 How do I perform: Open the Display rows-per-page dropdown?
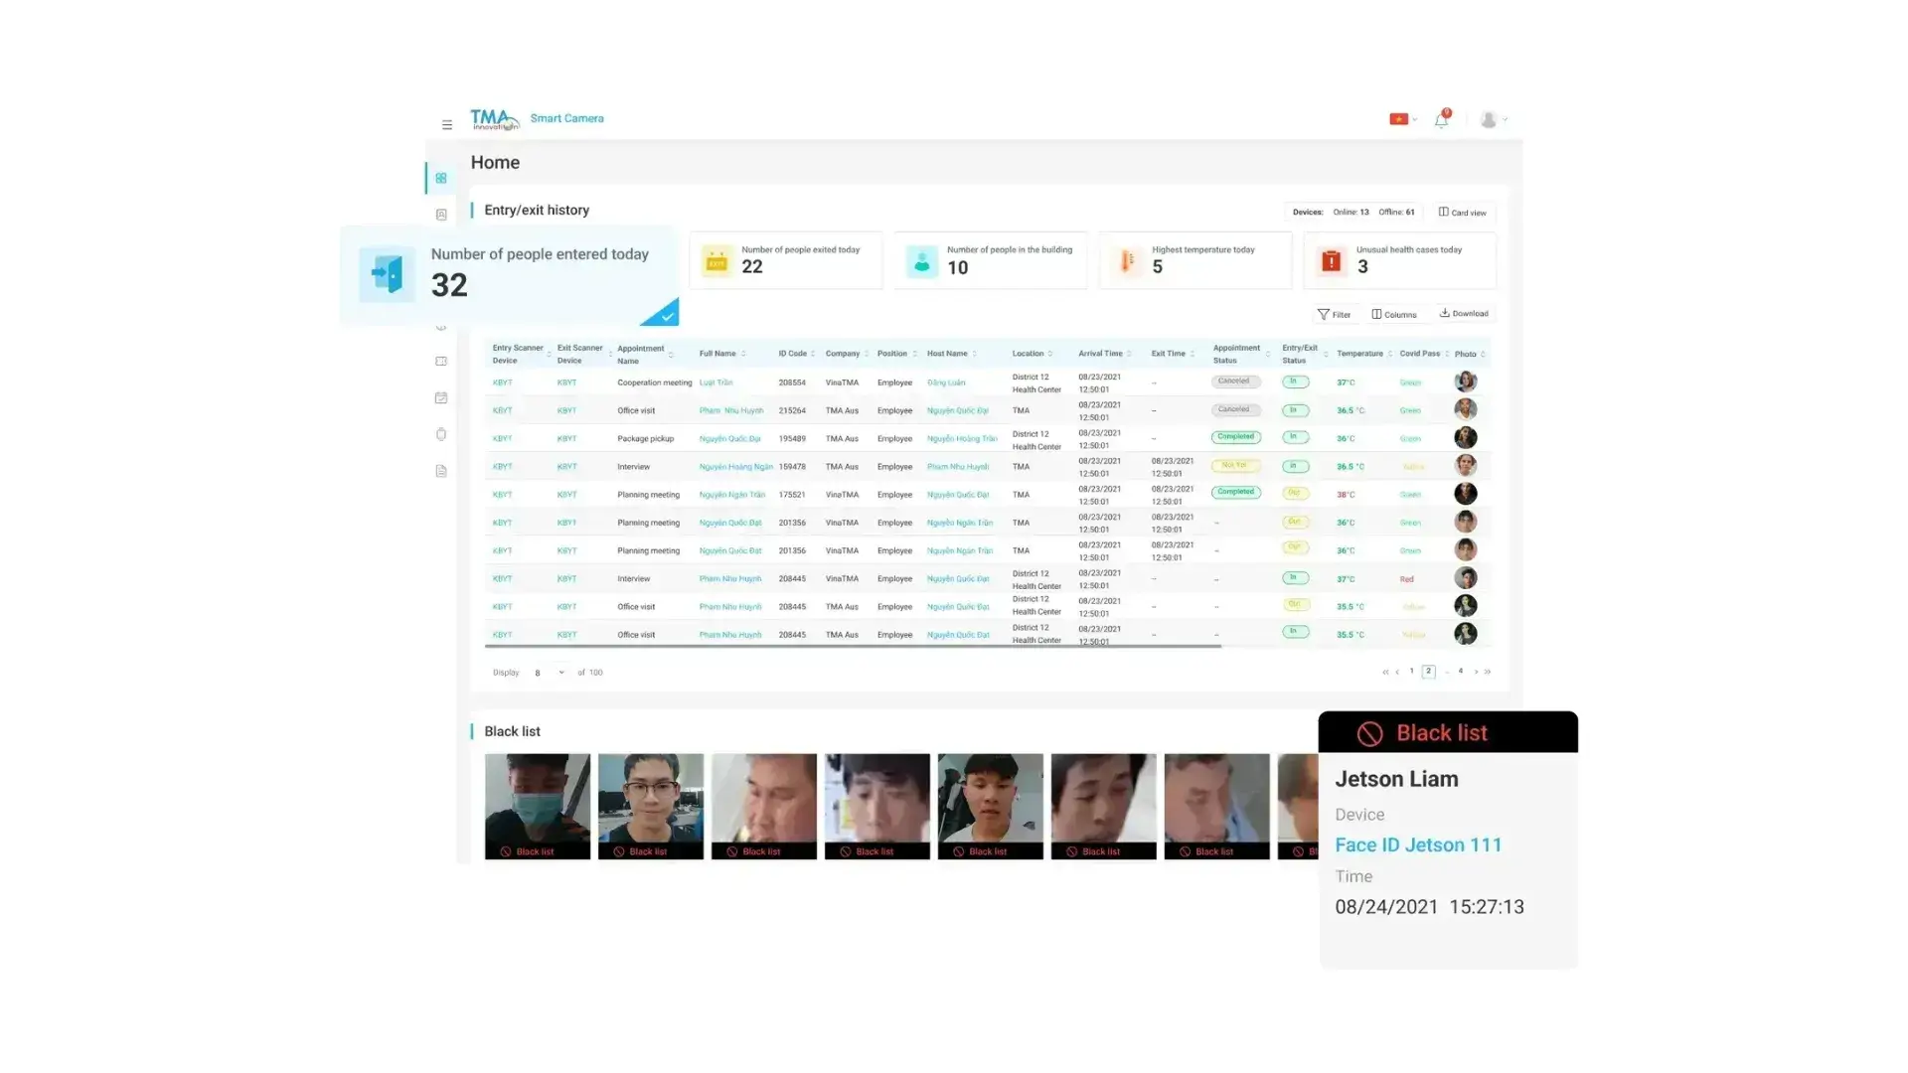coord(550,673)
